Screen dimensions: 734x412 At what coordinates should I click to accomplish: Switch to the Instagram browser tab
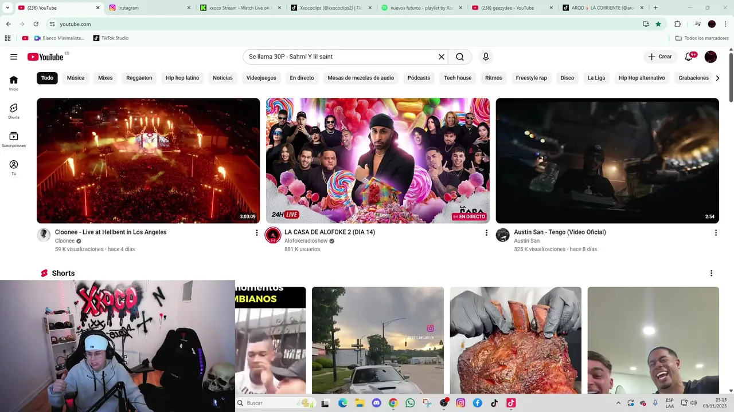[149, 8]
